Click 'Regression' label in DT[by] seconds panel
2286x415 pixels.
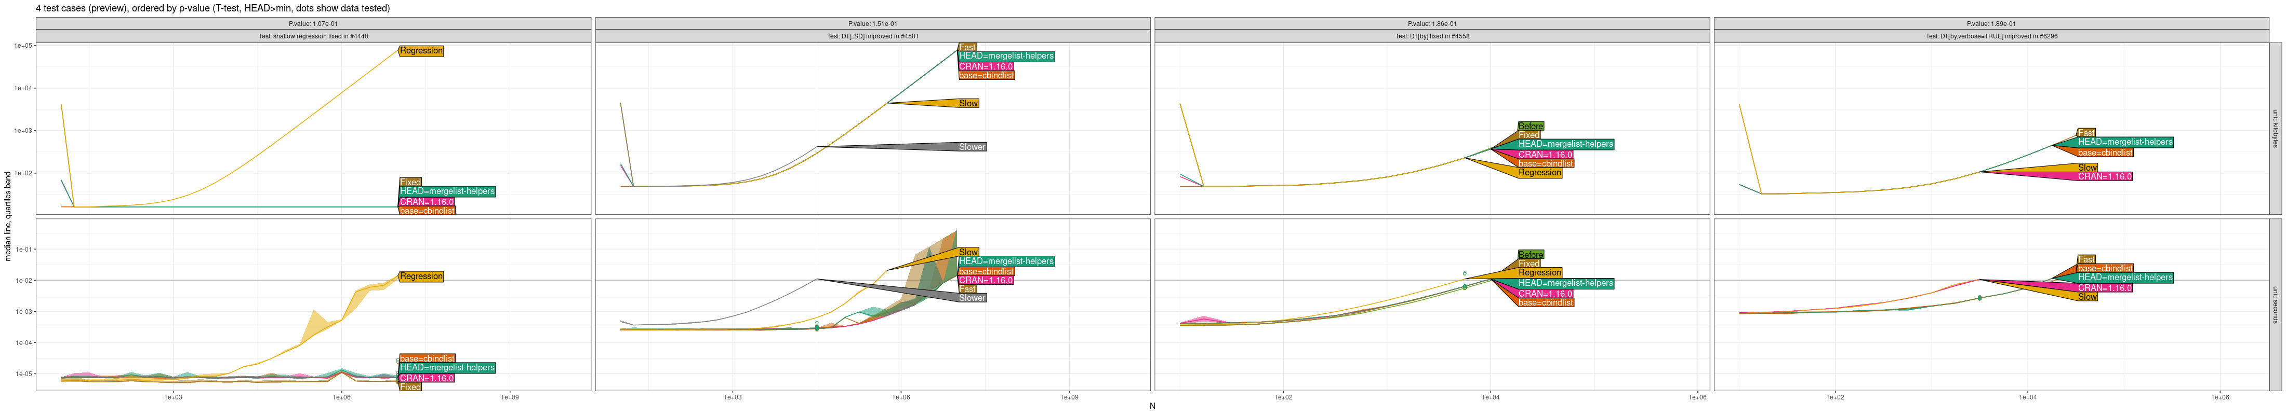[x=1540, y=272]
